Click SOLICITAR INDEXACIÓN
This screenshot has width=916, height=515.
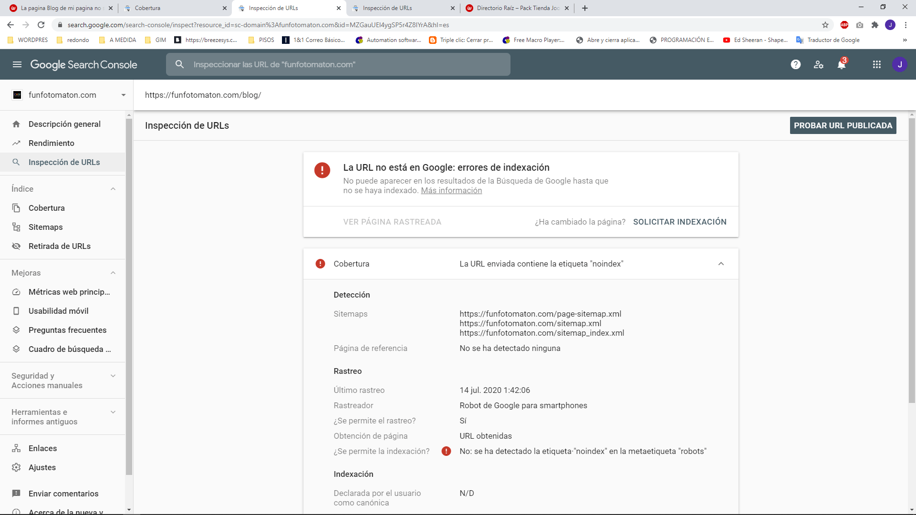680,222
